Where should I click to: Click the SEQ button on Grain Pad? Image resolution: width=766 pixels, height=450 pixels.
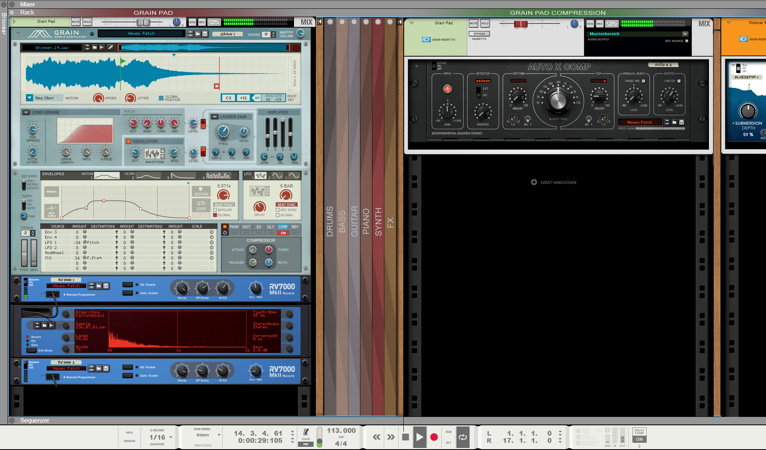[x=192, y=22]
